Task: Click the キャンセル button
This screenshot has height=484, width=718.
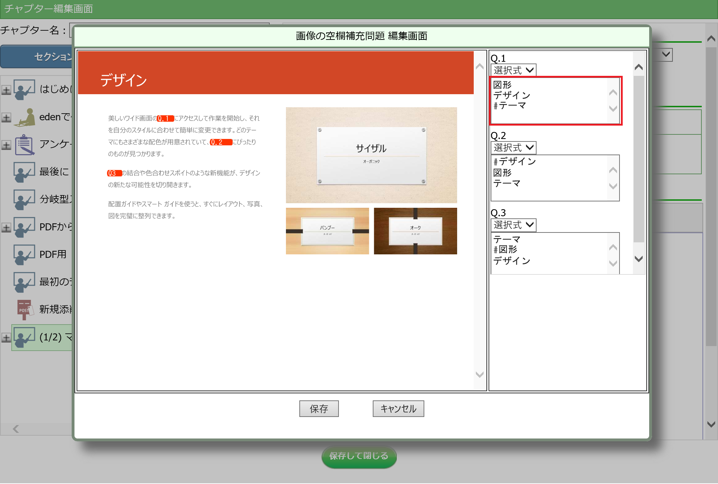Action: 398,409
